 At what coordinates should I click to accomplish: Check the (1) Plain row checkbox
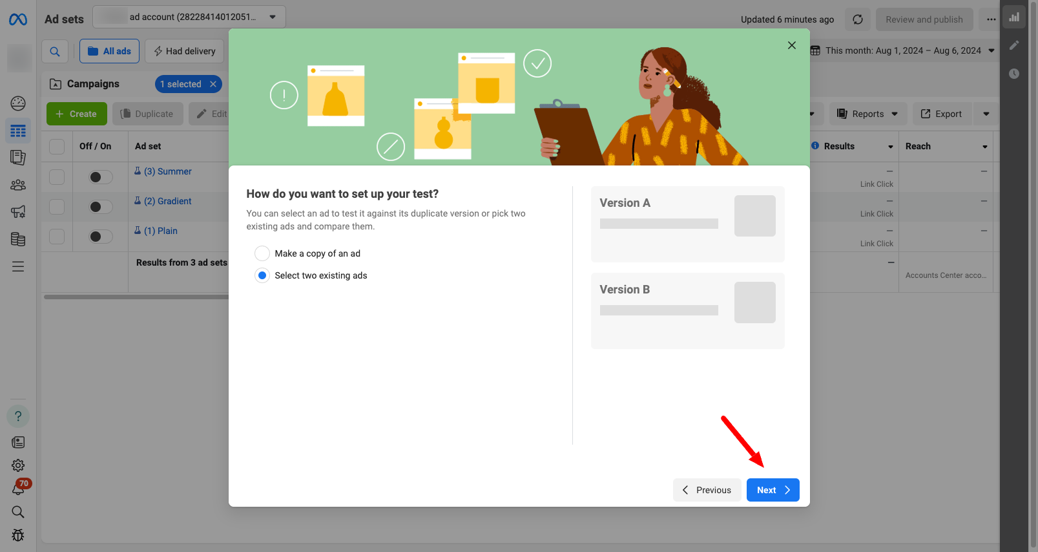point(57,237)
